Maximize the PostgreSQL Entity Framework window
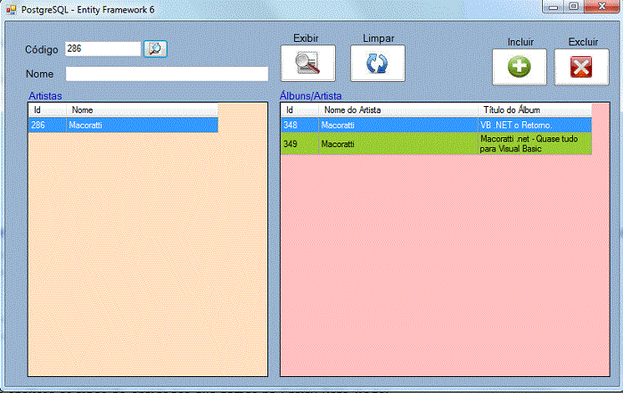623x393 pixels. [573, 6]
